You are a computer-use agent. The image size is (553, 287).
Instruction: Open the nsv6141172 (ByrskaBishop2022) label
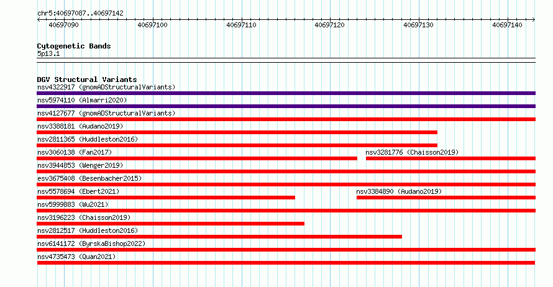tap(91, 244)
